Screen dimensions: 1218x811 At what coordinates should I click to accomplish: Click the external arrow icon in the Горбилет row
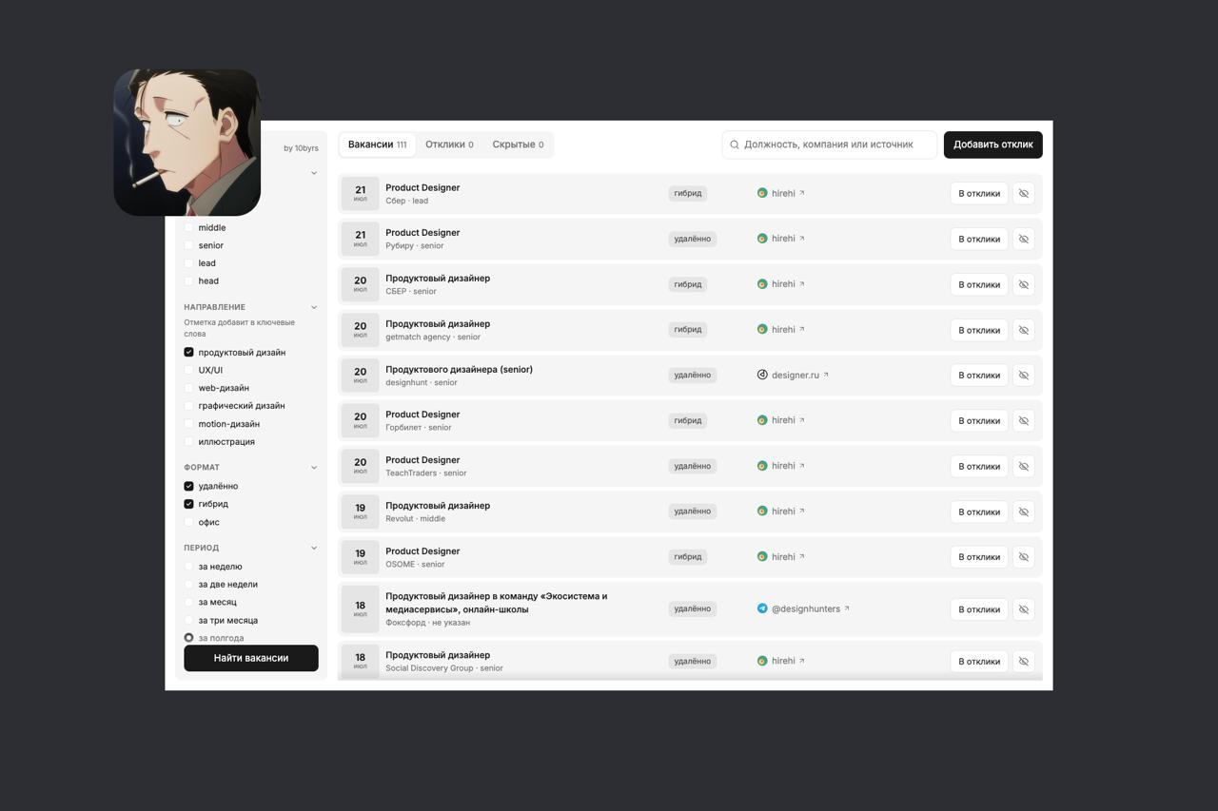pos(802,420)
